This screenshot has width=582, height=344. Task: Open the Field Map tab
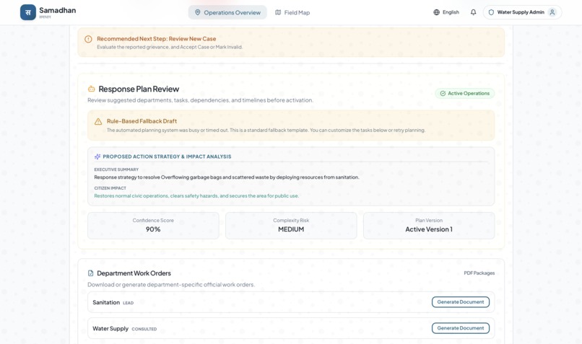pos(292,12)
